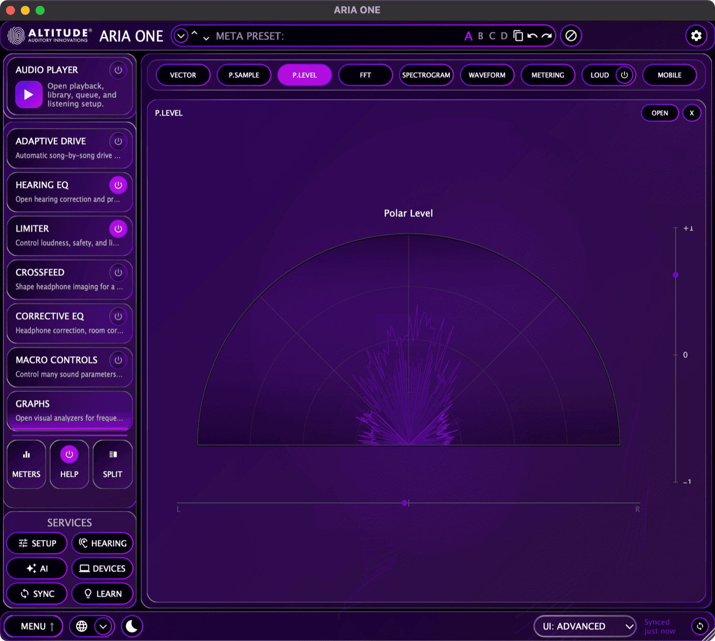The image size is (715, 641).
Task: Select preset slot B
Action: pyautogui.click(x=481, y=36)
